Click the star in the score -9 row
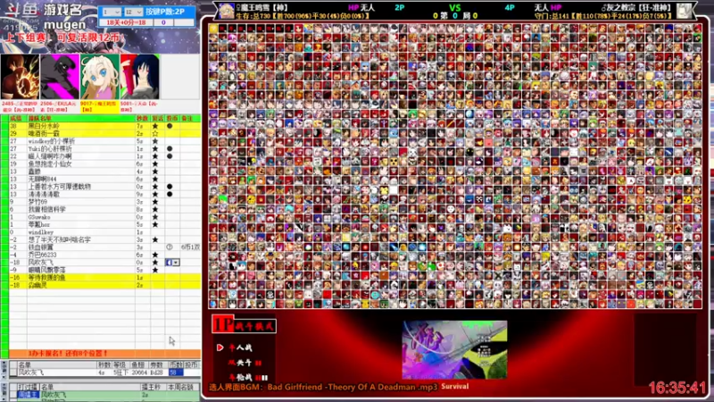Viewport: 714px width, 402px height. 155,270
